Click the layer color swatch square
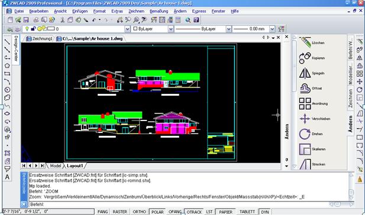 point(51,29)
